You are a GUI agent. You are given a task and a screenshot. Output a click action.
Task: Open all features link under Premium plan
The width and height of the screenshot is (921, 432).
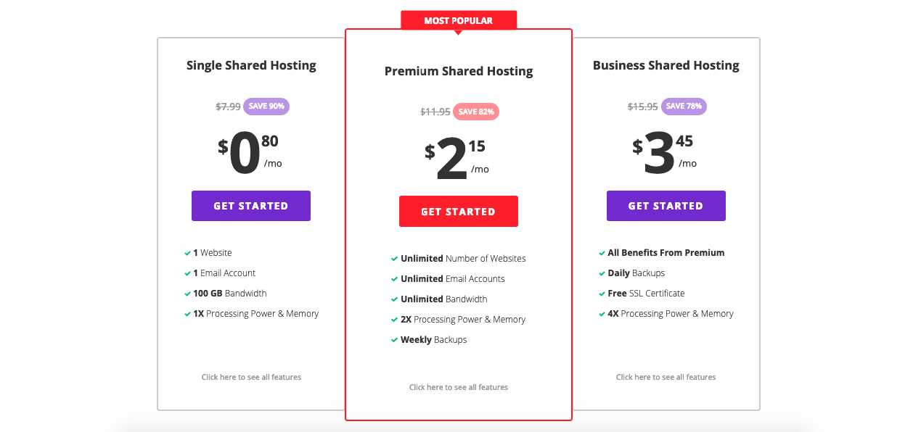(x=459, y=387)
